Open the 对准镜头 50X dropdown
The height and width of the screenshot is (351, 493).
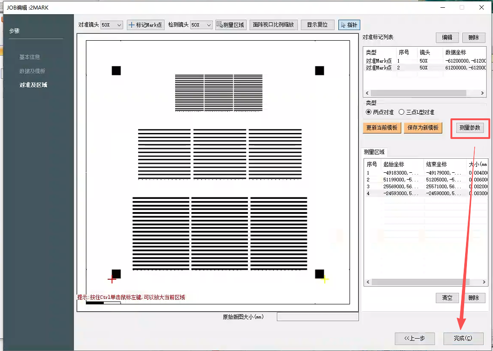(112, 25)
